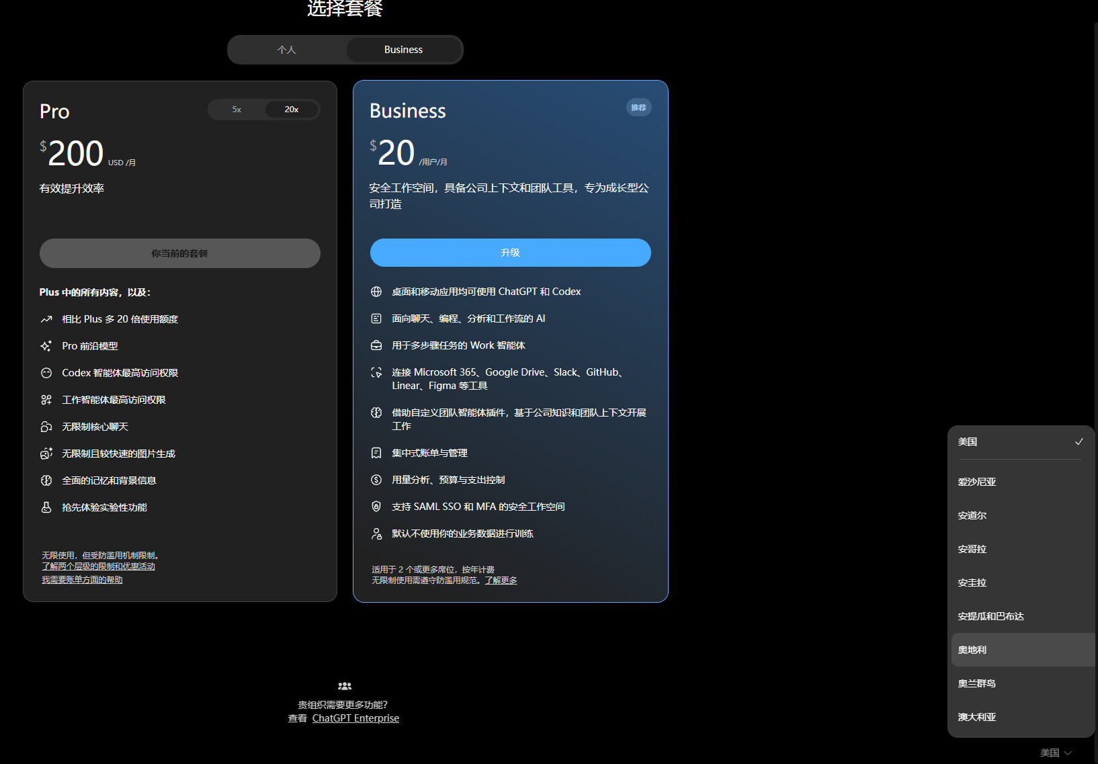Click the shield icon beside 支持 SAML SSO 和 MFA
This screenshot has height=764, width=1098.
(x=376, y=507)
